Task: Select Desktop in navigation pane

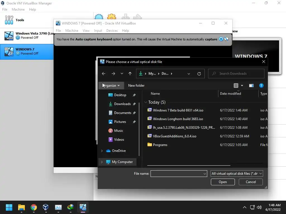Action: click(120, 95)
